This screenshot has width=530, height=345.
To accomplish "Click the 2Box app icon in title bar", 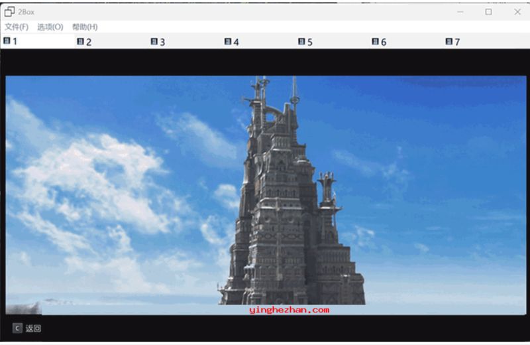I will [x=9, y=12].
